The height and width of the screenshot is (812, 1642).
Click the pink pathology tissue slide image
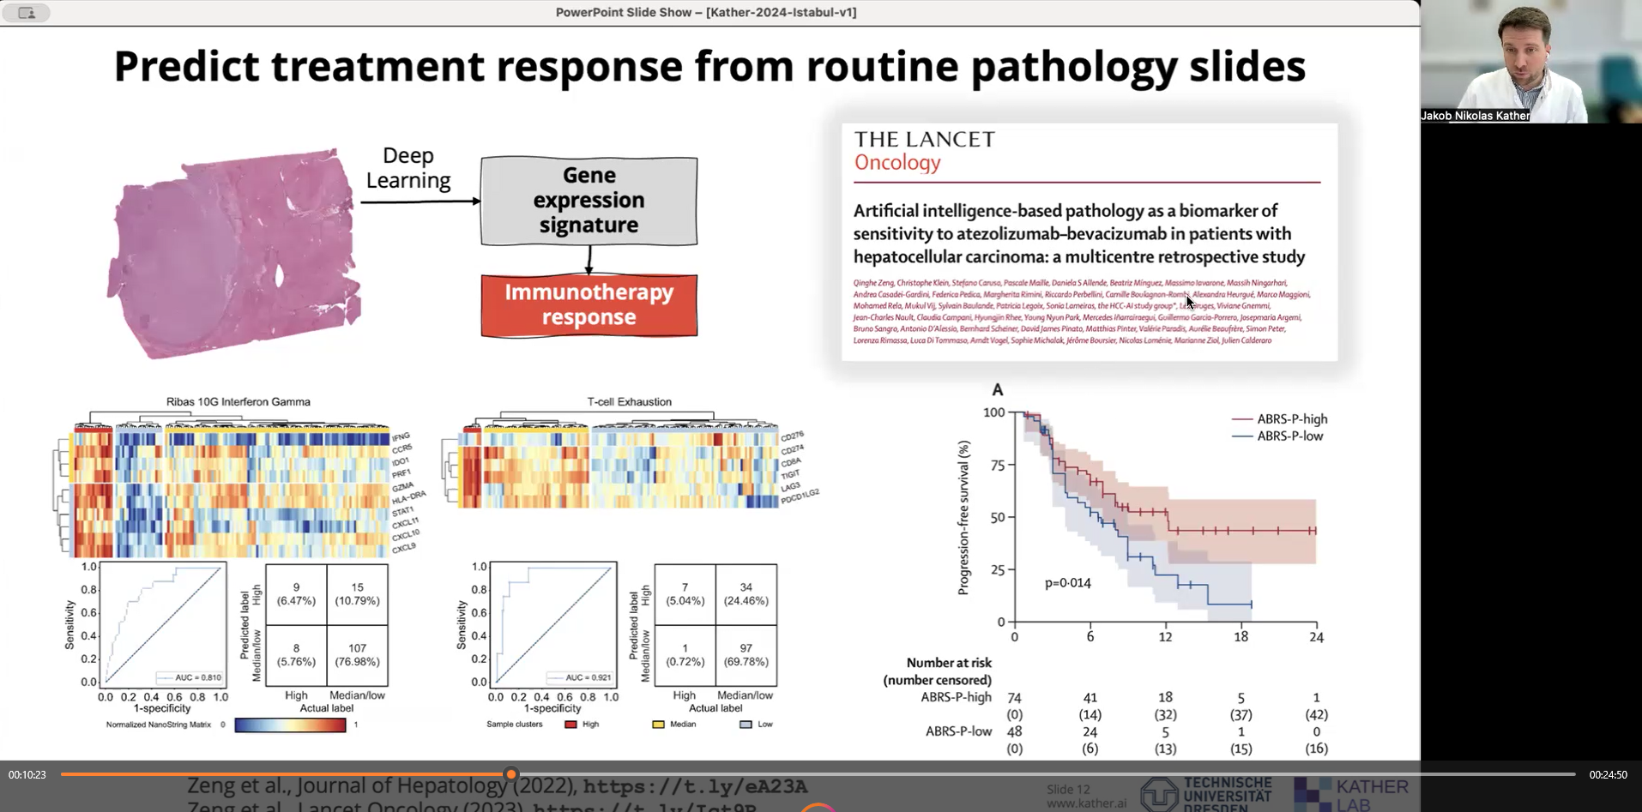[x=232, y=253]
